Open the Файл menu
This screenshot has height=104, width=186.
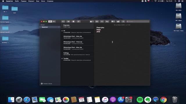(x=17, y=1)
